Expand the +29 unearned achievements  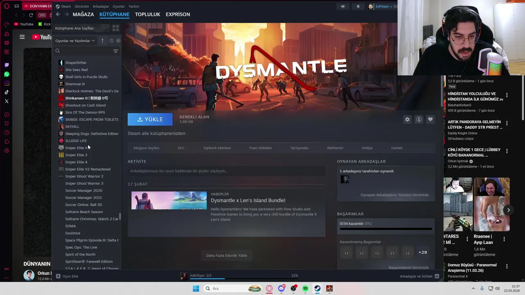point(423,252)
